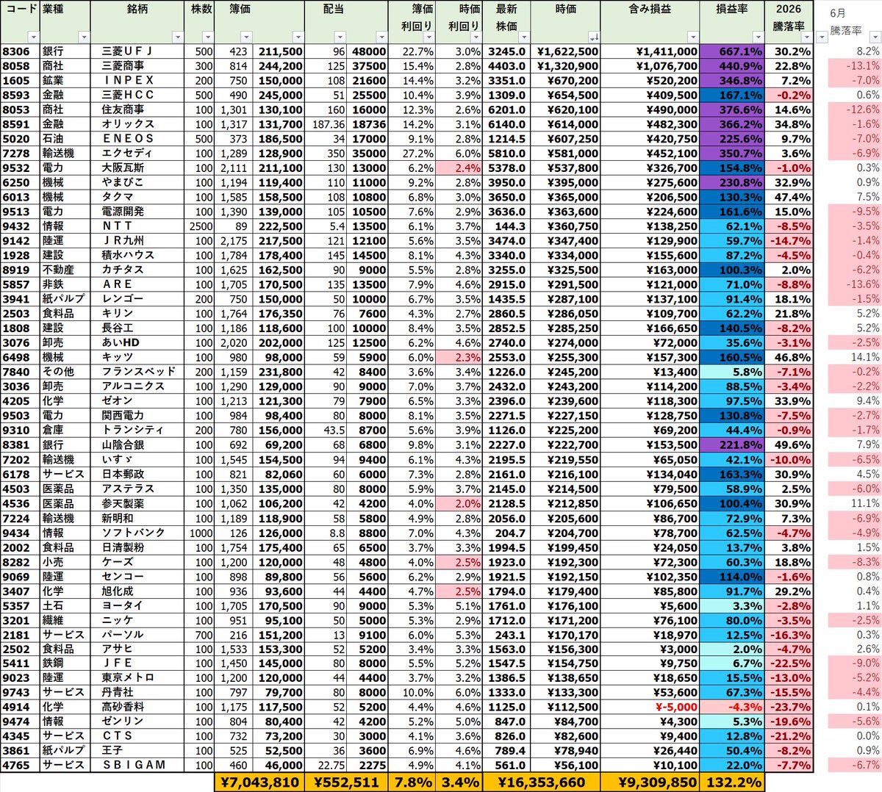
Task: Select stock code cell 8593
Action: (20, 95)
